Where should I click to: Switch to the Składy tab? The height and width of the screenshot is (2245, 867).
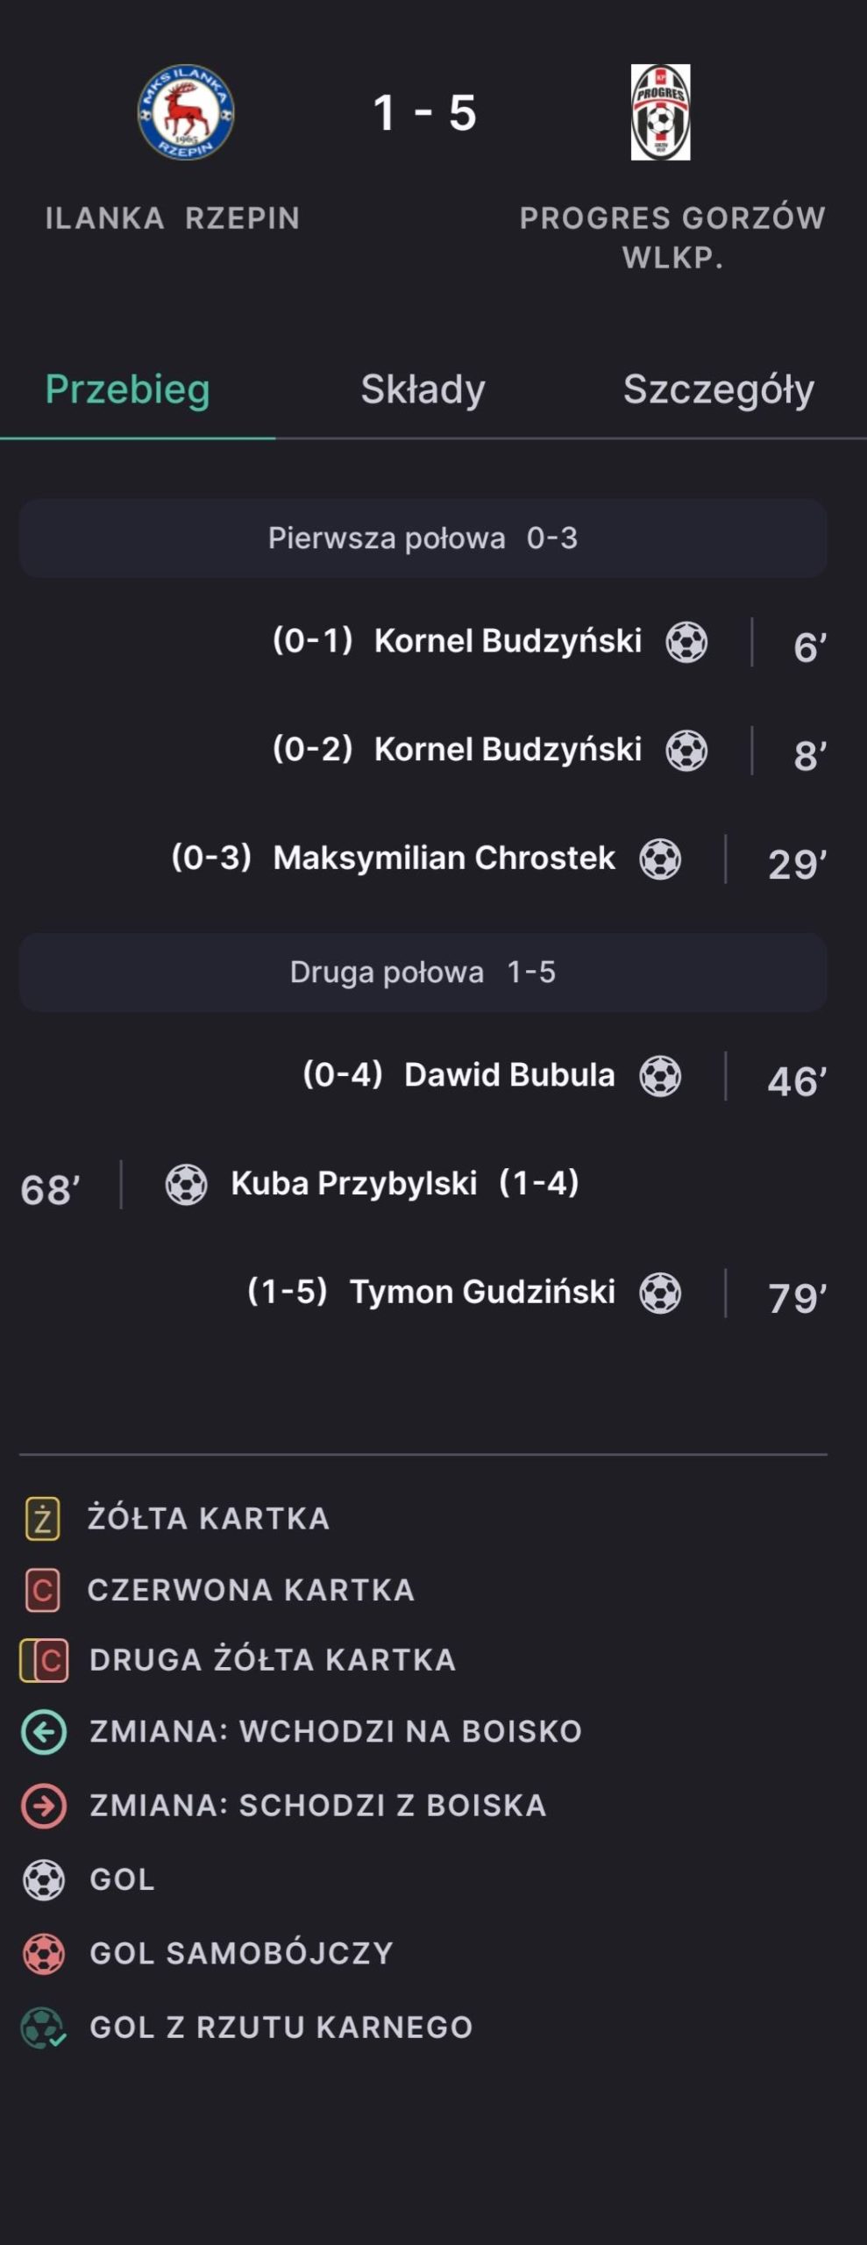[423, 389]
